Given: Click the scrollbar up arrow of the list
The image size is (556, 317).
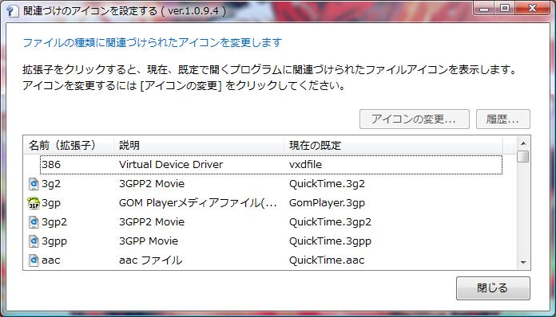Looking at the screenshot, I should (x=523, y=143).
